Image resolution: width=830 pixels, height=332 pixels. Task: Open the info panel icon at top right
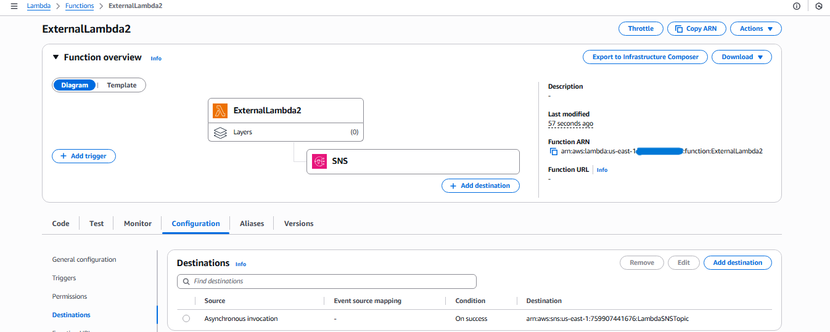pos(797,6)
